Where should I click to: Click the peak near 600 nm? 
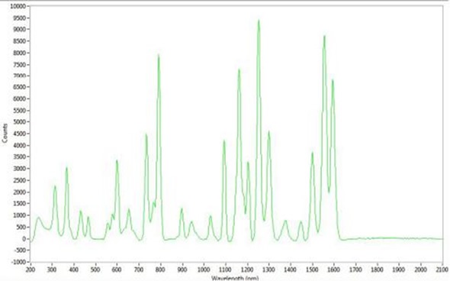coord(117,161)
